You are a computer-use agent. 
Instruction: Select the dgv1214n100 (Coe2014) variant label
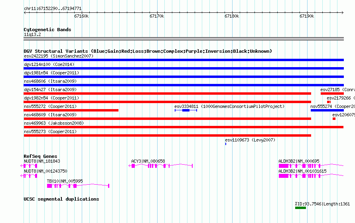(x=49, y=64)
